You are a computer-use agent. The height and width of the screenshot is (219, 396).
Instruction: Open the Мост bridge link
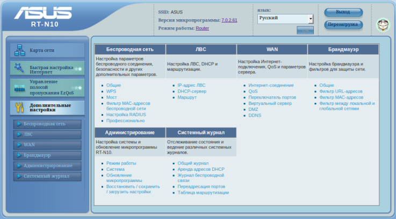point(111,97)
